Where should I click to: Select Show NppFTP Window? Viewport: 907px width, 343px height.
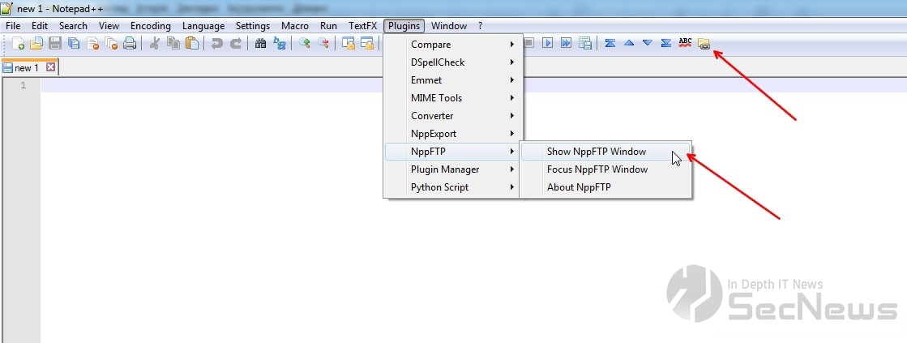pos(597,152)
